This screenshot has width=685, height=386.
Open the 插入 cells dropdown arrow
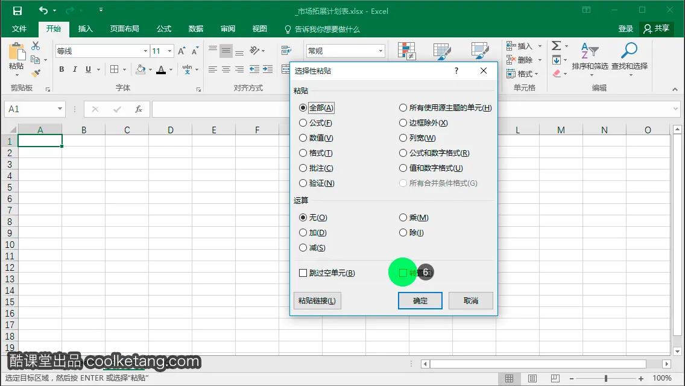pyautogui.click(x=540, y=46)
